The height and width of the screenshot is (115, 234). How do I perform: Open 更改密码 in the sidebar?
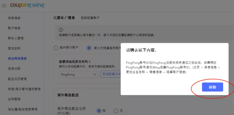pyautogui.click(x=14, y=49)
